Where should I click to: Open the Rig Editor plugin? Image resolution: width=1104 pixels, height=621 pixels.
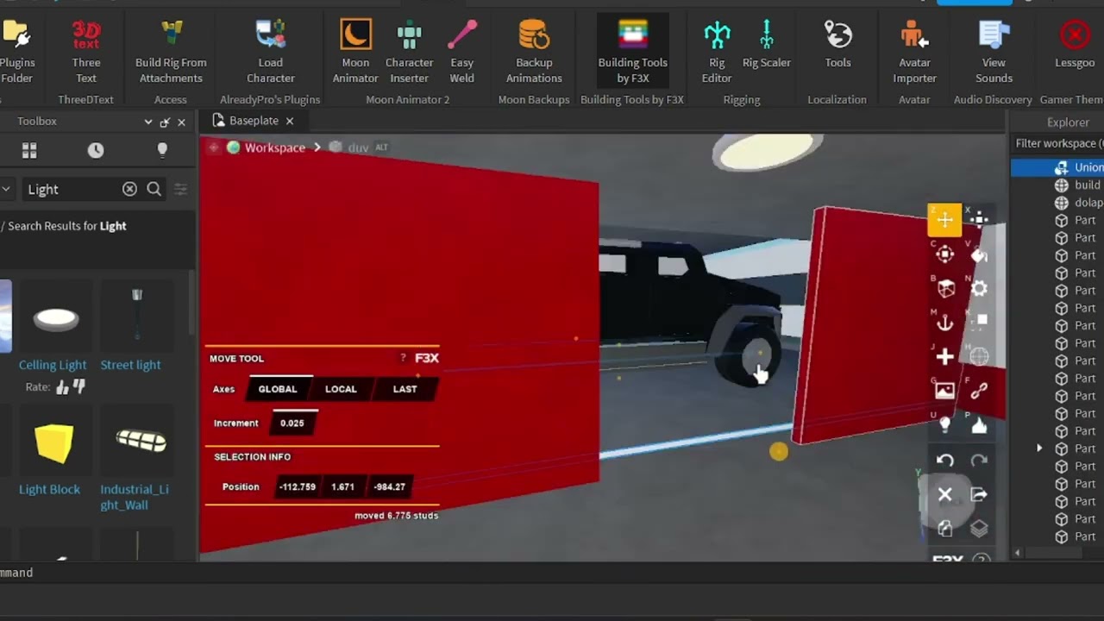pyautogui.click(x=717, y=52)
